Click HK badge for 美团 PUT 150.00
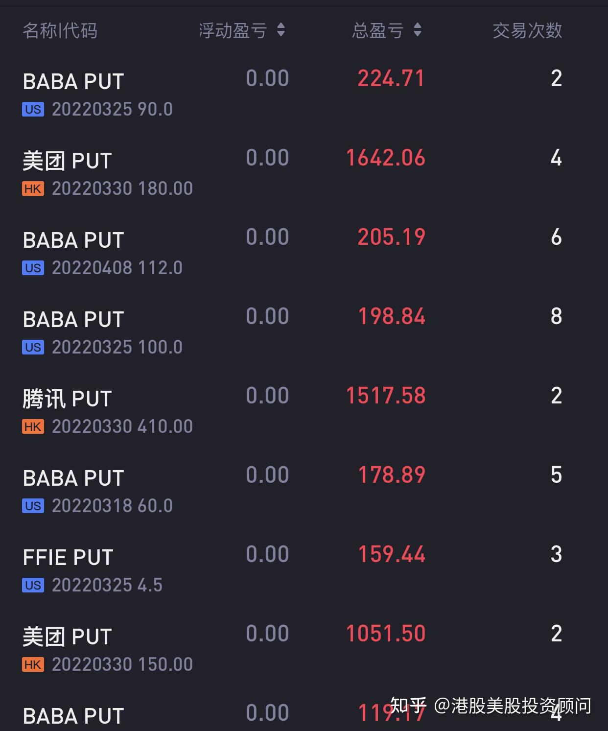The width and height of the screenshot is (608, 731). [x=33, y=664]
